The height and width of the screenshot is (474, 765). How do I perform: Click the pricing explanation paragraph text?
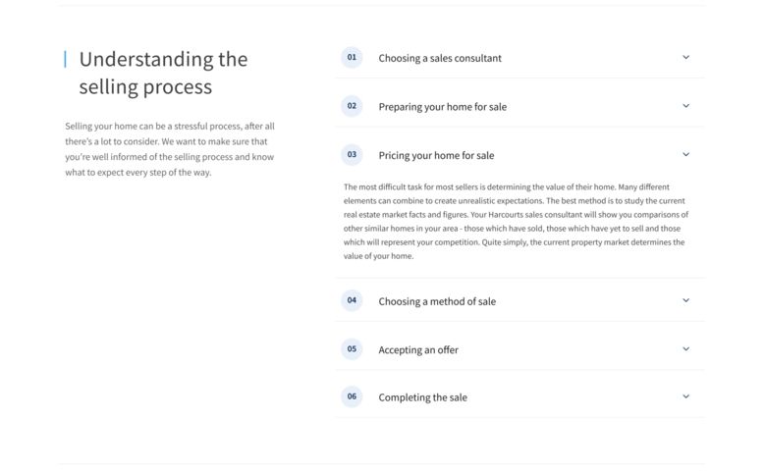[x=516, y=222]
